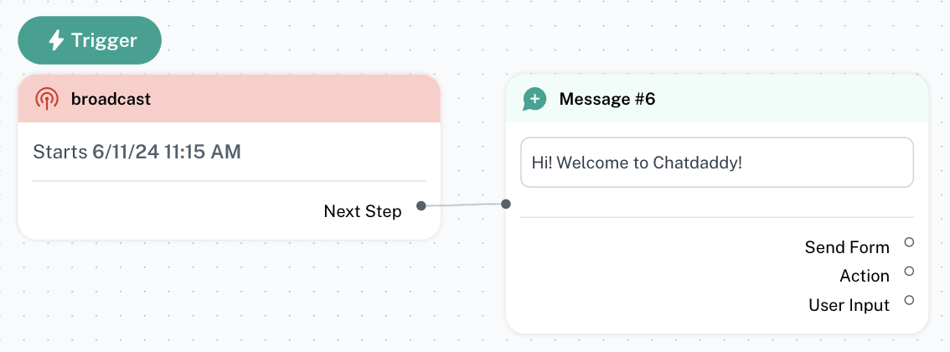Click the "broadcast" node title
The image size is (950, 352).
pyautogui.click(x=111, y=99)
